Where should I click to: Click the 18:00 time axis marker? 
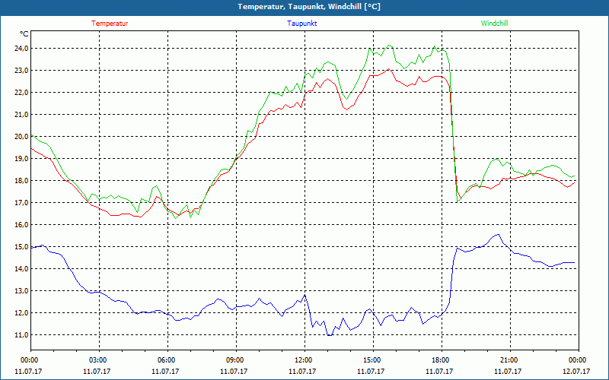click(441, 360)
